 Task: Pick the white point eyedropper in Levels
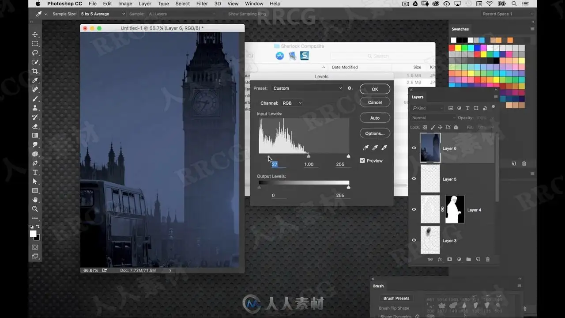(x=384, y=148)
